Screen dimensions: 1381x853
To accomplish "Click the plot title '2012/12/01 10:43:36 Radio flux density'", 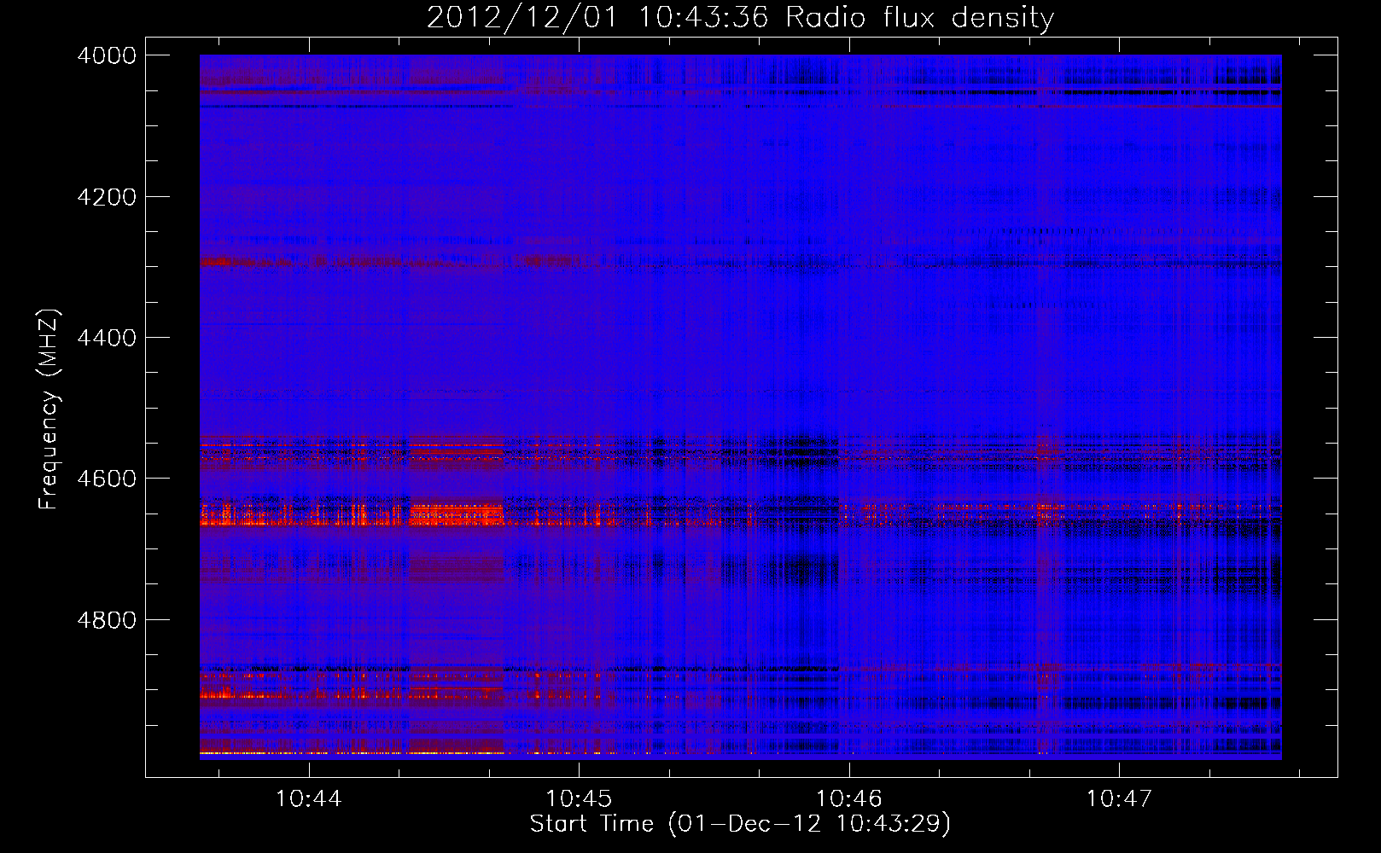I will (x=740, y=17).
